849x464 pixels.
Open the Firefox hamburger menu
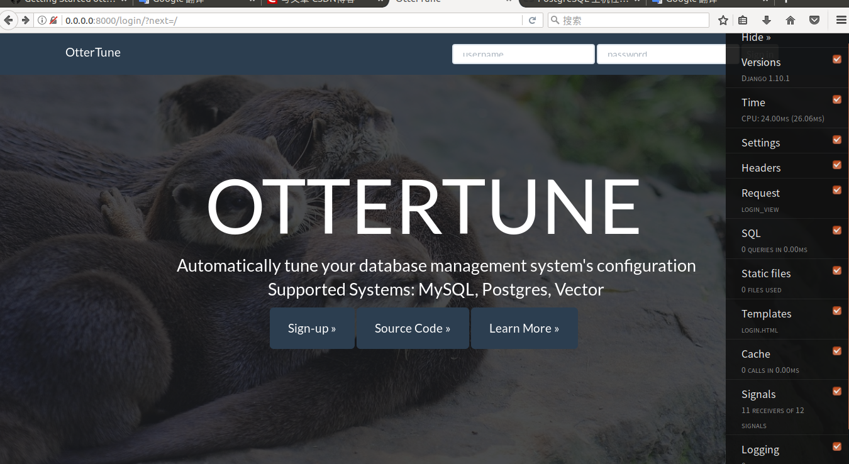(x=841, y=19)
